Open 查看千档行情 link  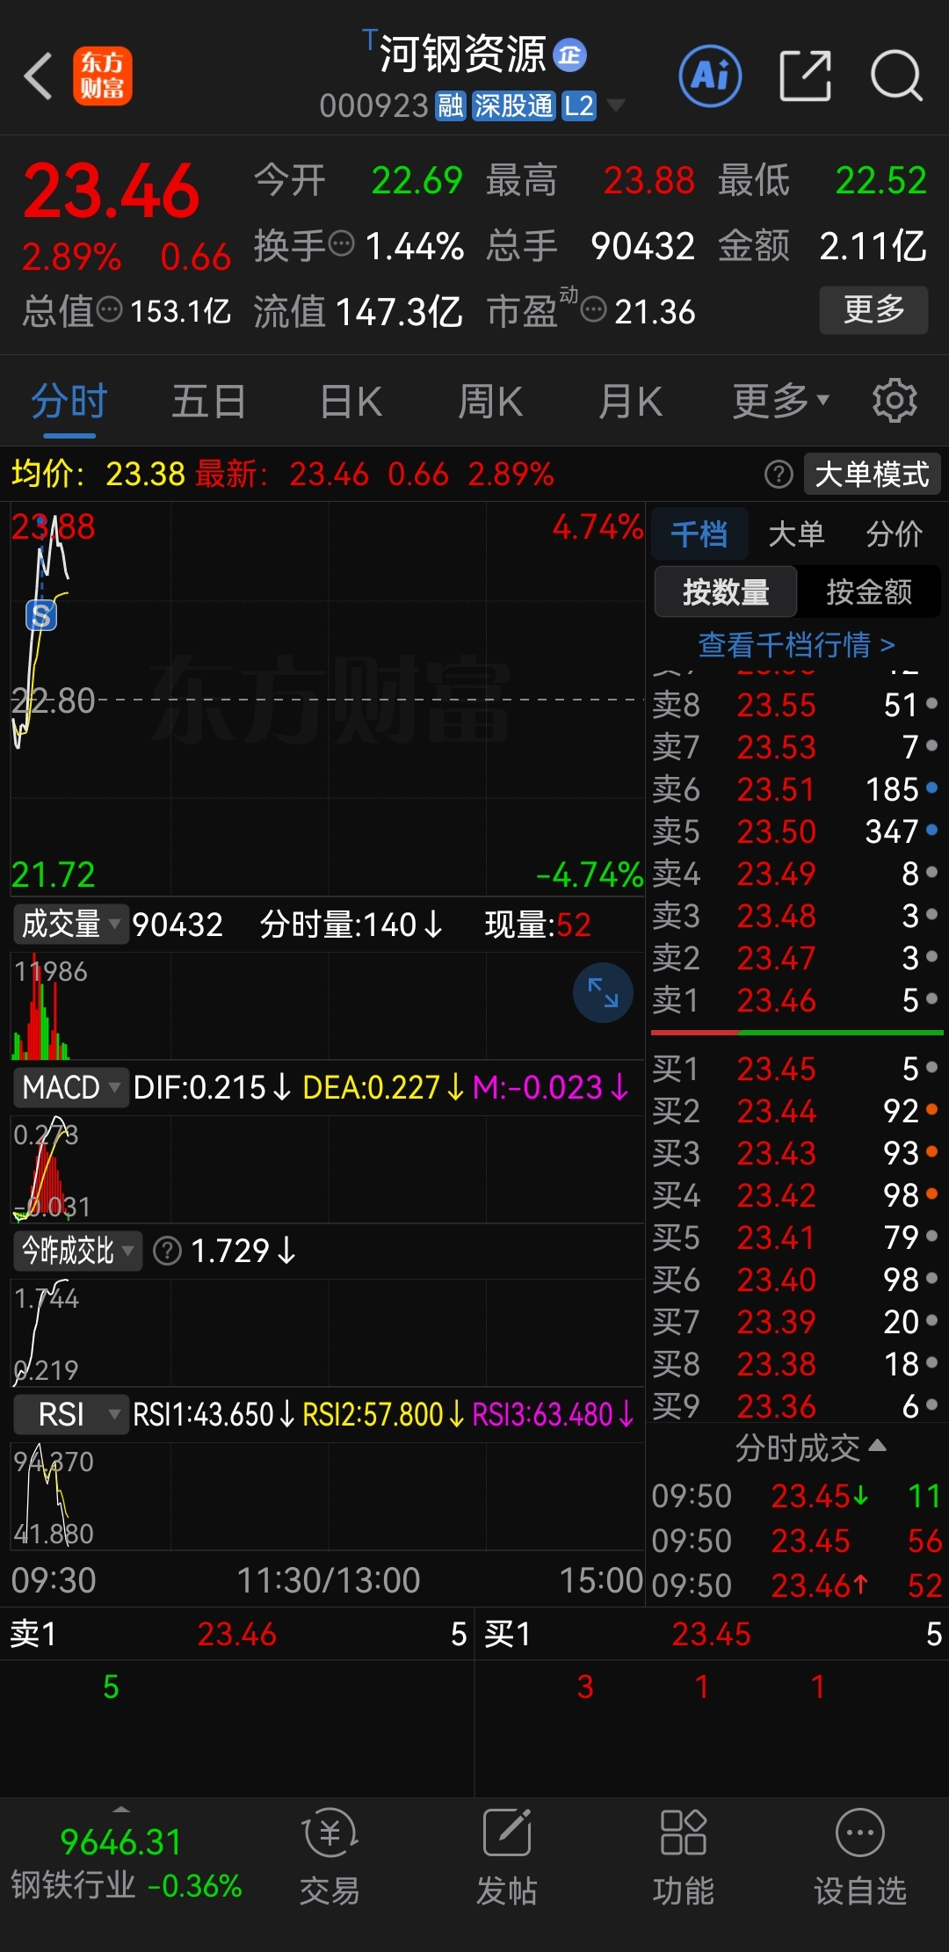tap(797, 644)
